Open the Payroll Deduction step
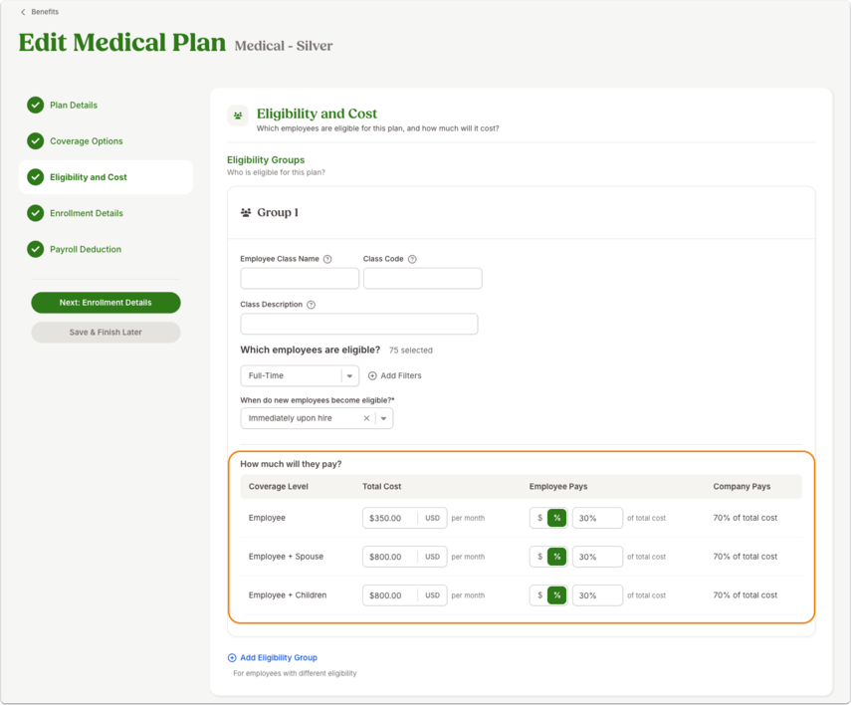Image resolution: width=851 pixels, height=705 pixels. point(86,249)
